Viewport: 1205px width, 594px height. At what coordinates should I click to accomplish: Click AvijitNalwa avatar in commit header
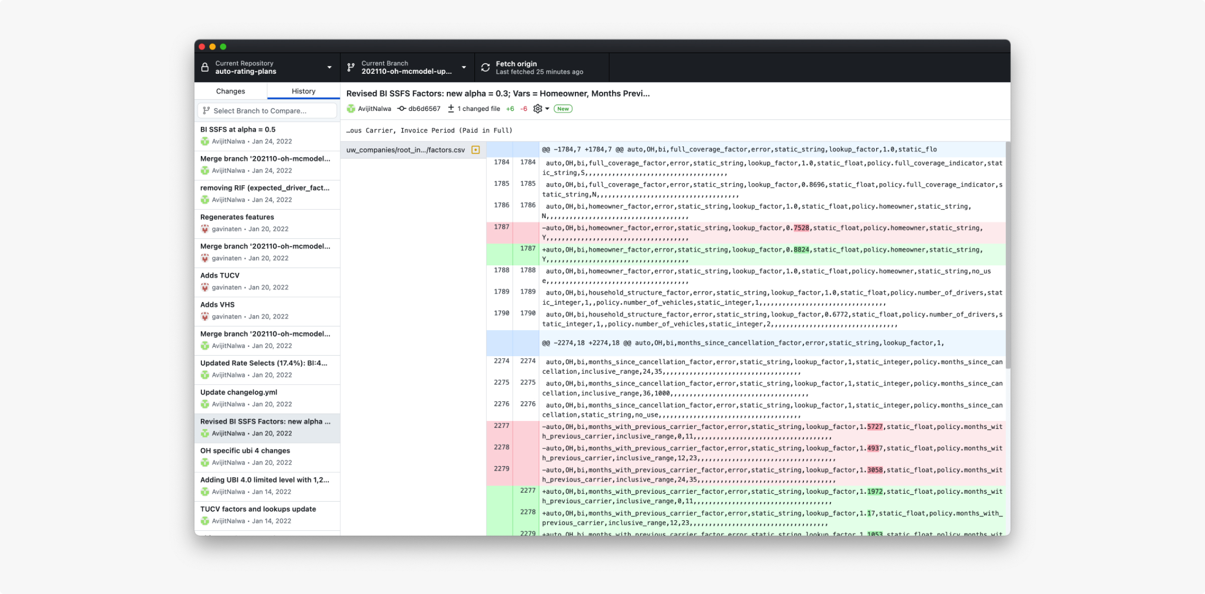click(x=351, y=109)
